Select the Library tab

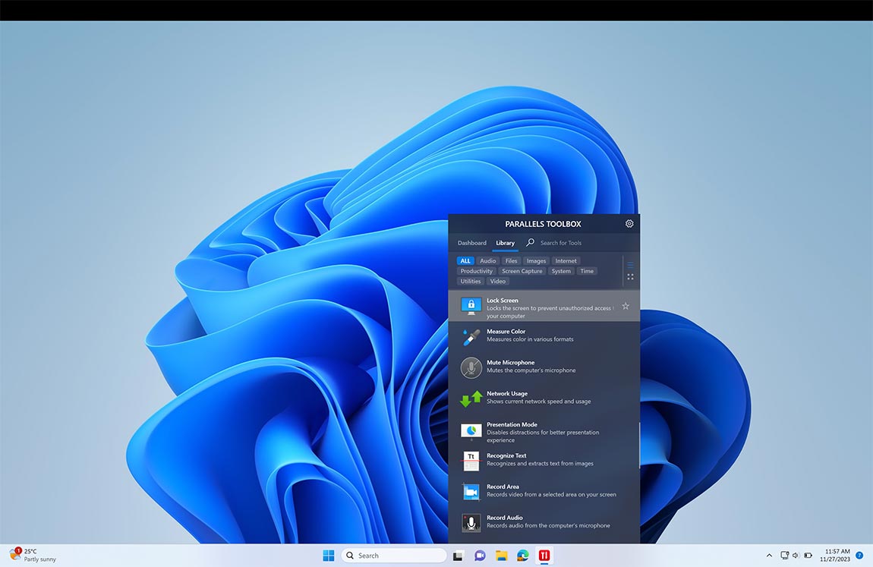[505, 243]
